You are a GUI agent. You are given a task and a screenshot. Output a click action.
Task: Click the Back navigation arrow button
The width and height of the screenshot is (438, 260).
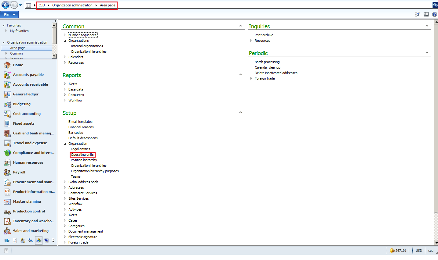[5, 5]
